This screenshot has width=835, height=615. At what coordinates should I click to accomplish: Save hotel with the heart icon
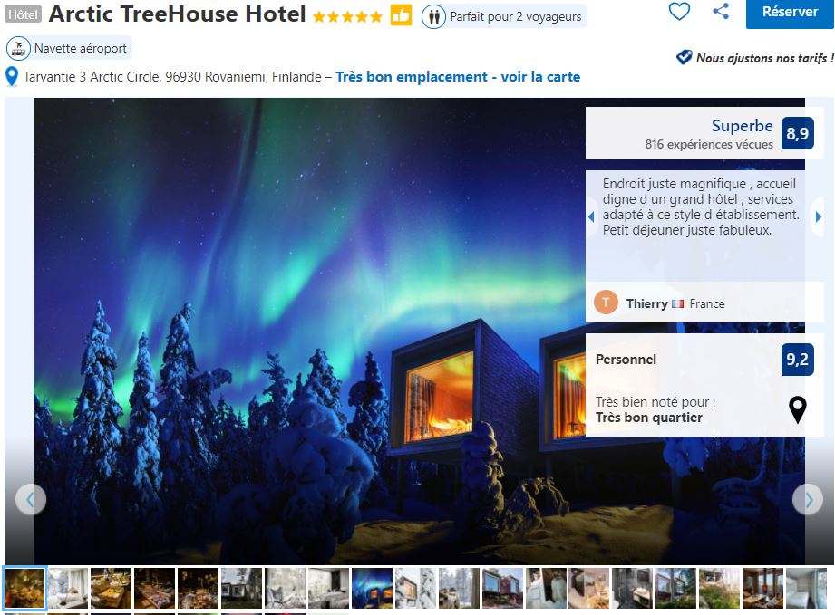679,11
